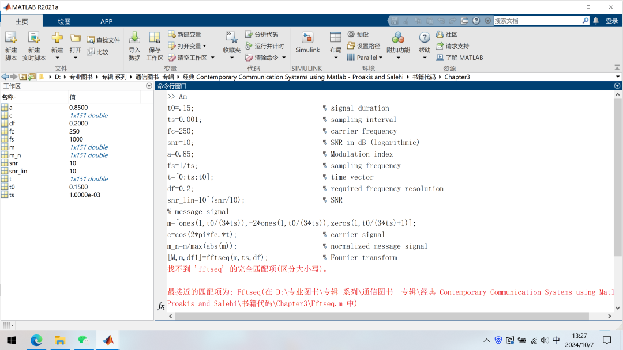Click the help icon in quick access bar
Image resolution: width=623 pixels, height=350 pixels.
pyautogui.click(x=476, y=21)
